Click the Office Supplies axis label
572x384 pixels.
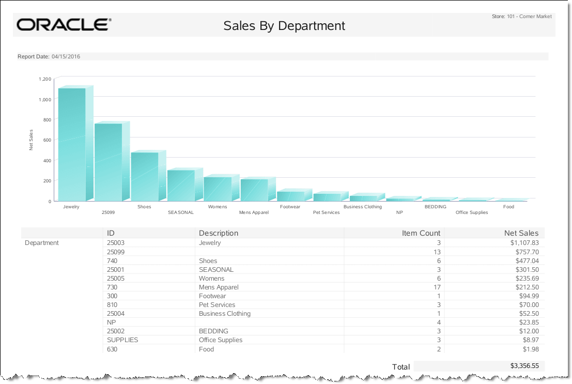coord(472,212)
